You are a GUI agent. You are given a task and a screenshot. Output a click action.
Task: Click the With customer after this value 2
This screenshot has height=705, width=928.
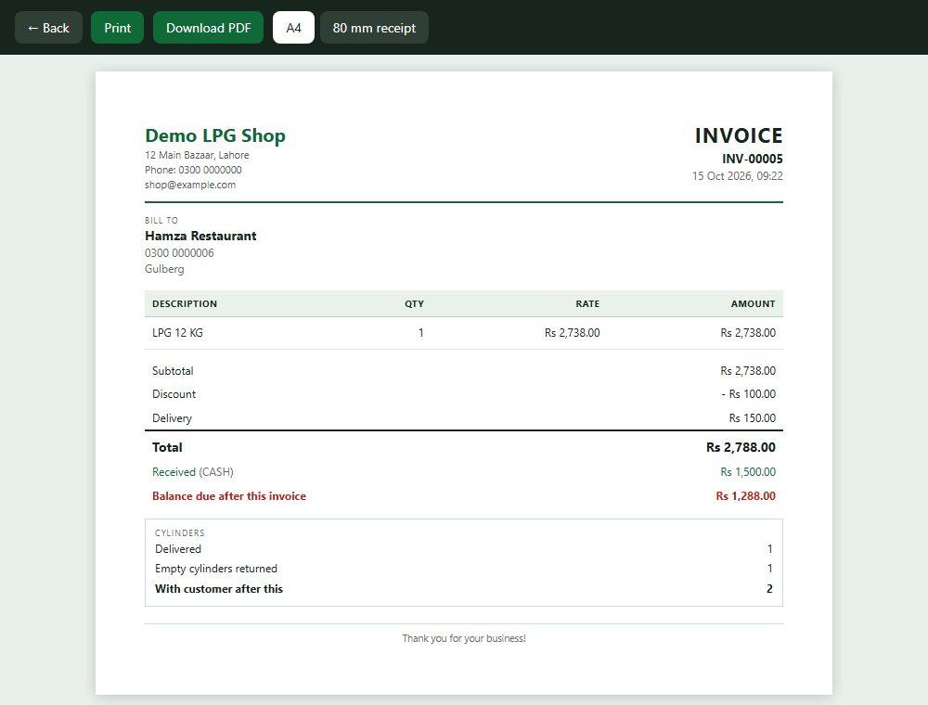pos(769,589)
